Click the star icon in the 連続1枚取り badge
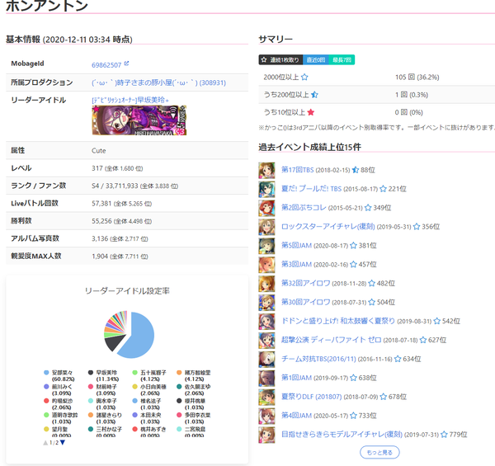495x466 pixels. coord(264,59)
